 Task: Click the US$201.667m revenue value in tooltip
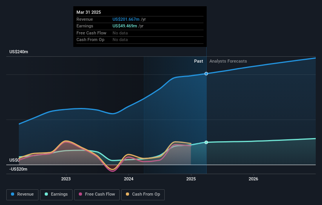[126, 19]
